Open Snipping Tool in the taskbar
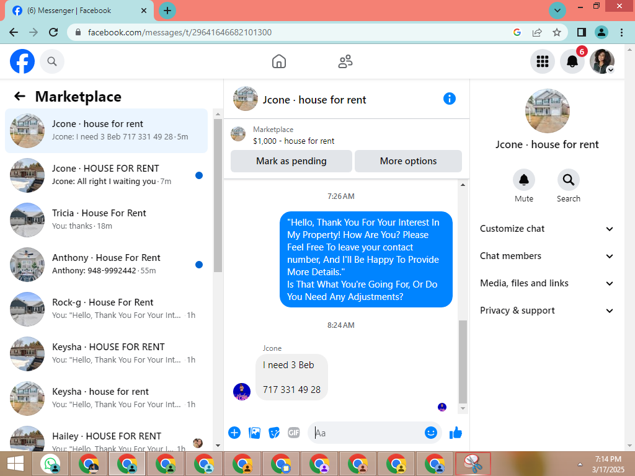 (x=473, y=464)
